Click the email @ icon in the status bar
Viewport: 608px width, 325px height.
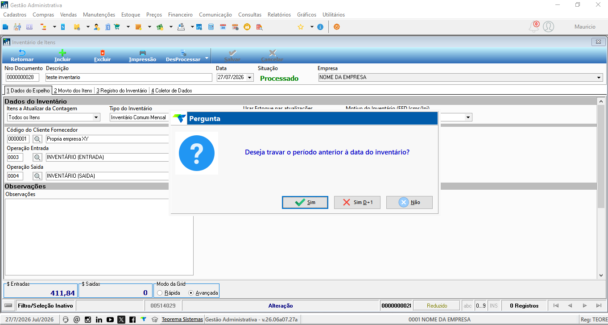(77, 320)
